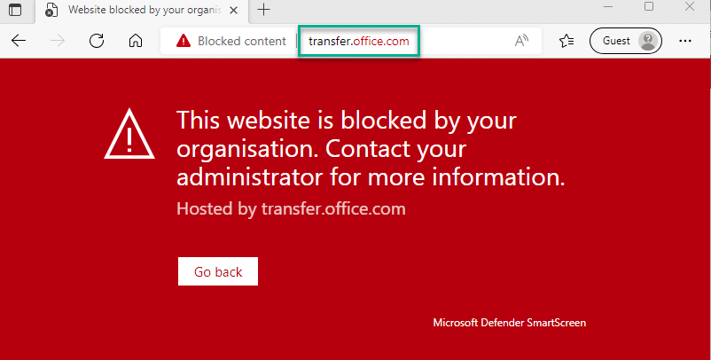Go to Home via house icon

point(136,41)
